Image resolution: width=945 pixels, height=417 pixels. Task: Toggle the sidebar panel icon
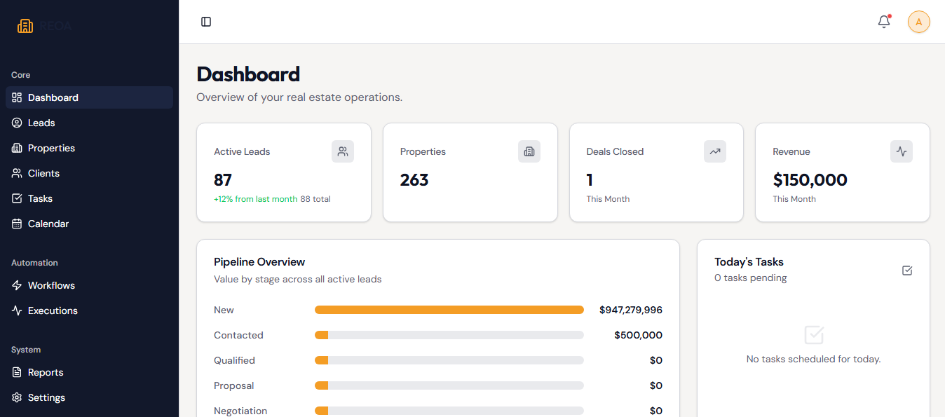pyautogui.click(x=206, y=22)
